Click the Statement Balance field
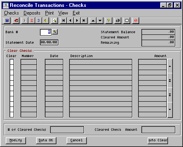 [x=158, y=32]
